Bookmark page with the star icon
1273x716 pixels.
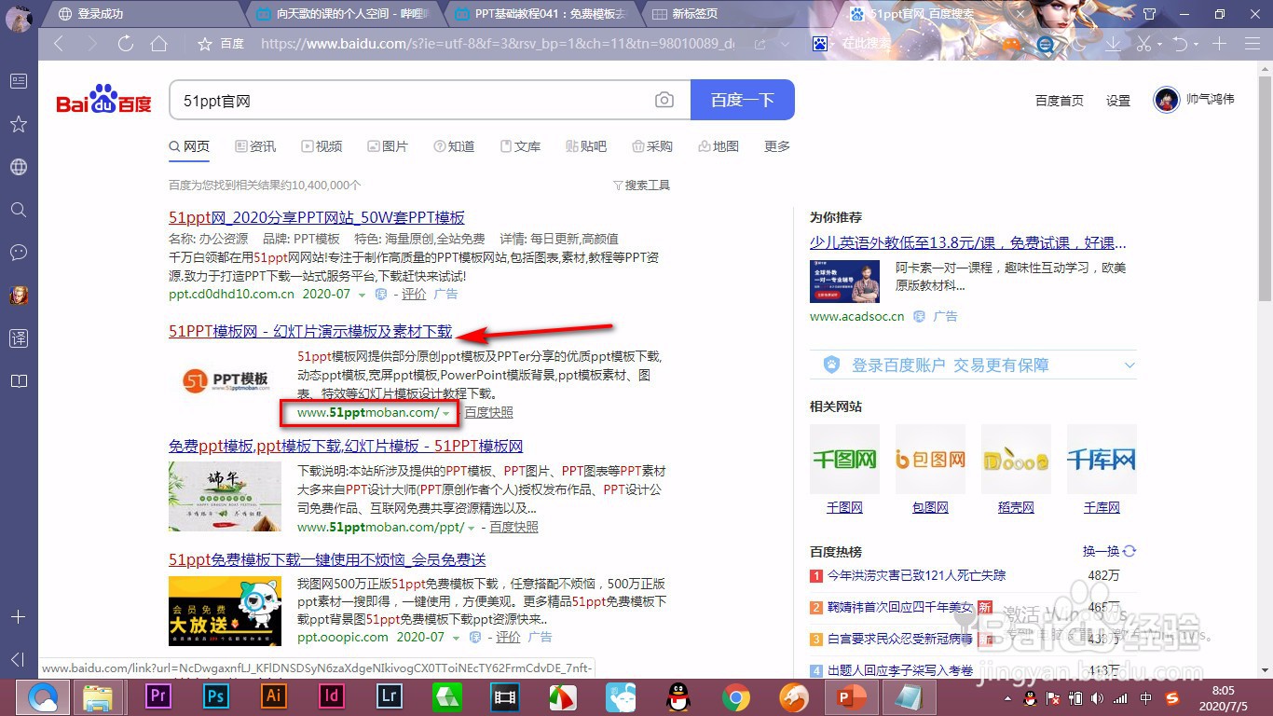click(x=205, y=44)
